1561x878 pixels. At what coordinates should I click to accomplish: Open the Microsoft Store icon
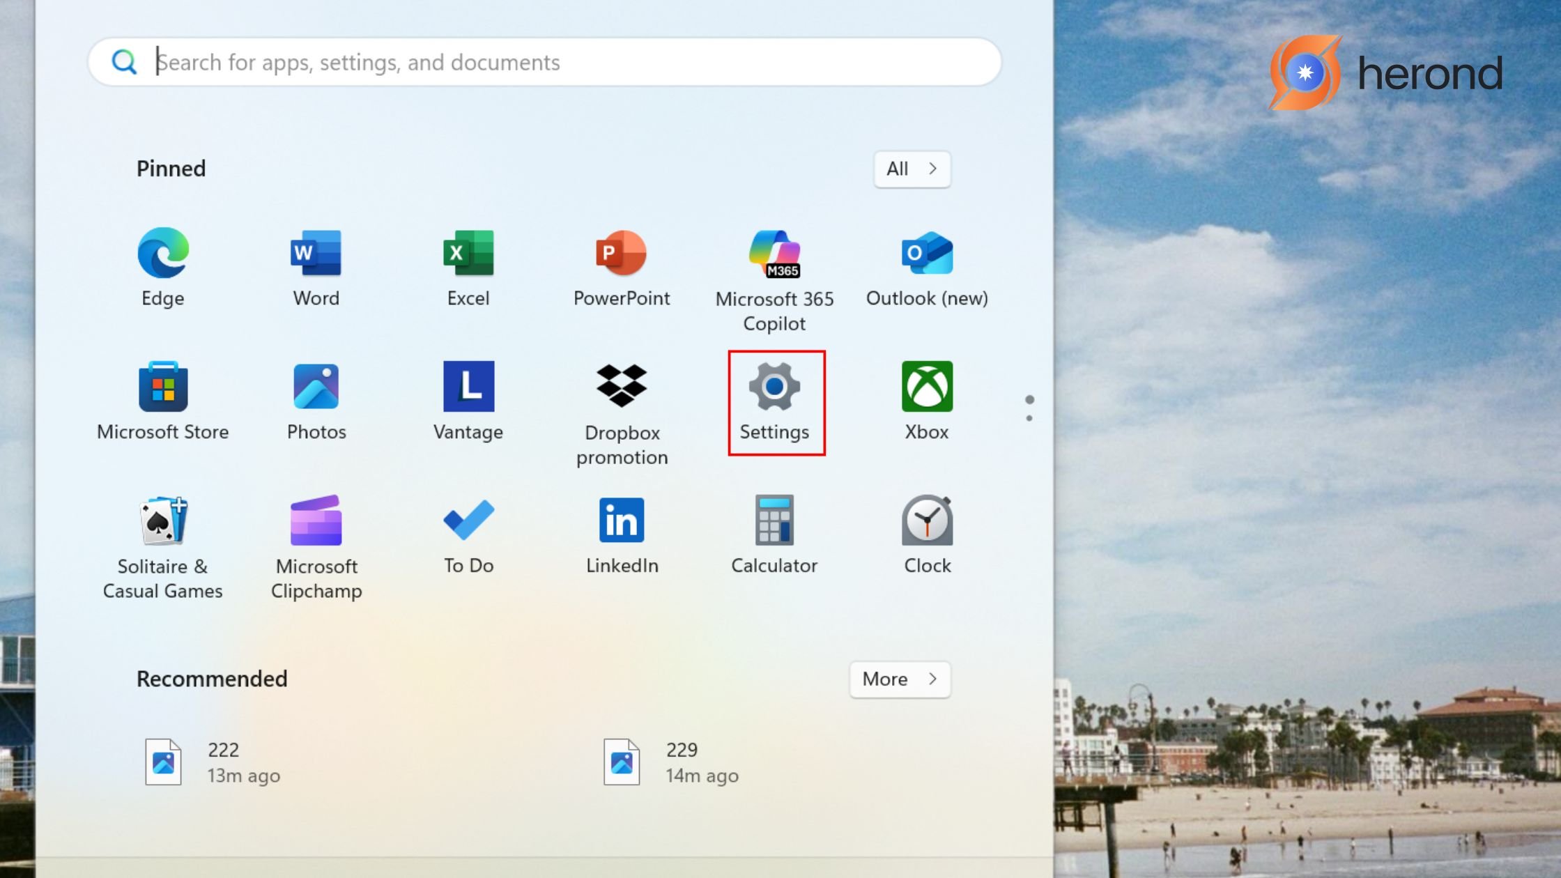(163, 387)
